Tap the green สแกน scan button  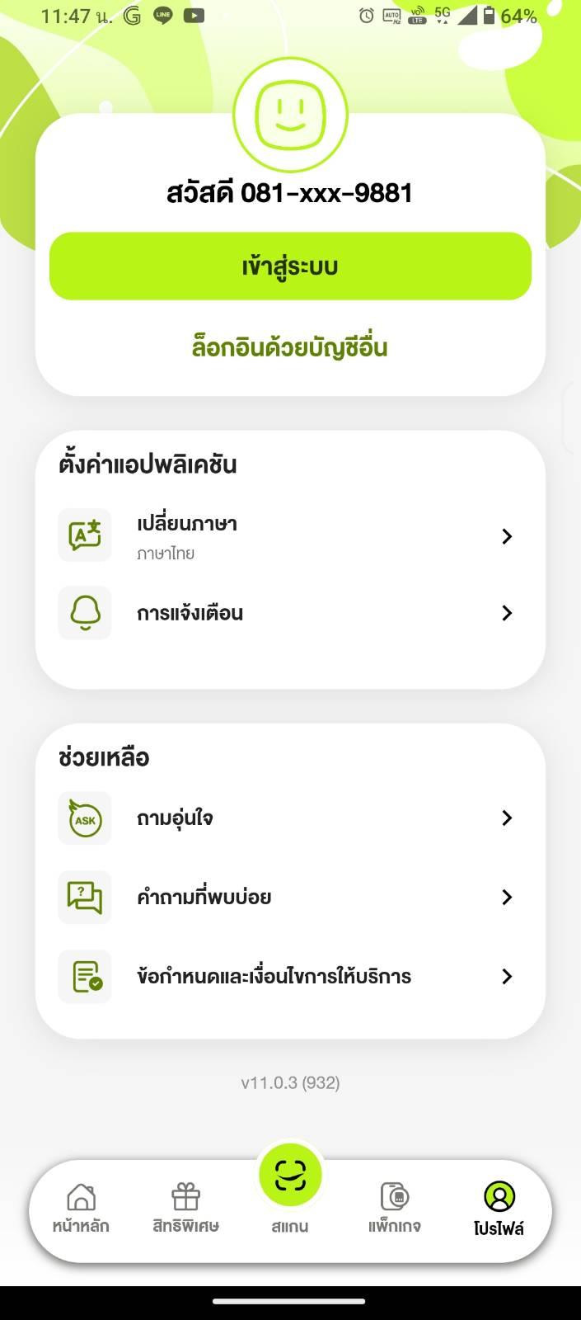coord(290,1175)
